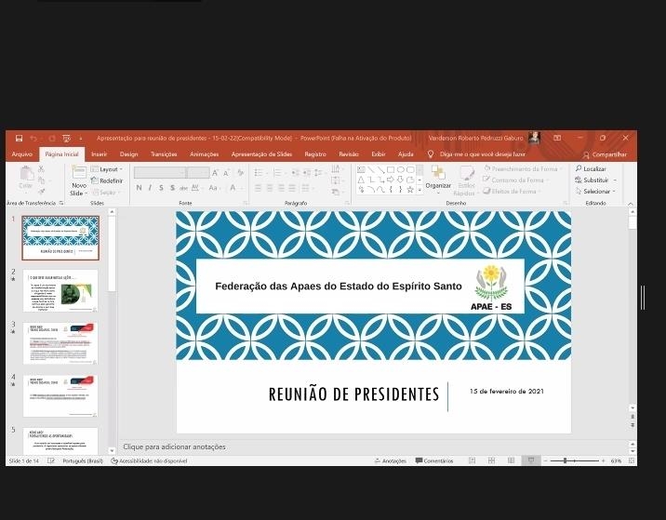Fit slide to current window icon
Viewport: 666px width, 520px height.
tap(632, 461)
